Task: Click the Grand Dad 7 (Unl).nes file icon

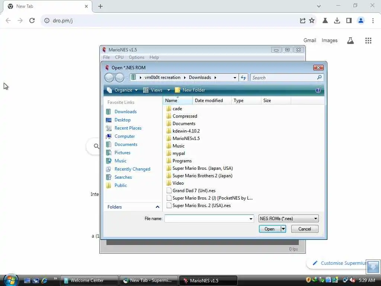Action: coord(169,191)
